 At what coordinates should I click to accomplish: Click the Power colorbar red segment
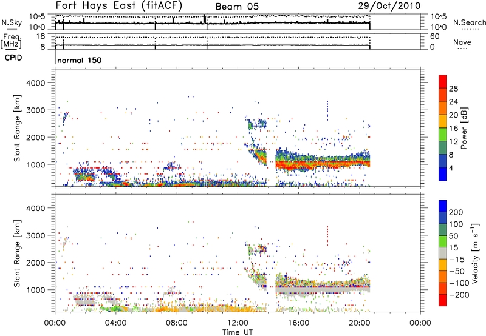[443, 81]
